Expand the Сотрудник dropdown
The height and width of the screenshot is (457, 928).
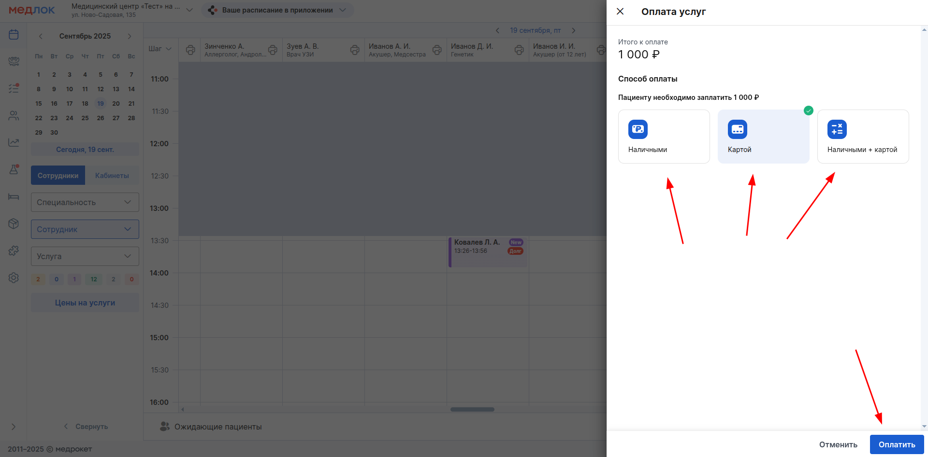[85, 229]
